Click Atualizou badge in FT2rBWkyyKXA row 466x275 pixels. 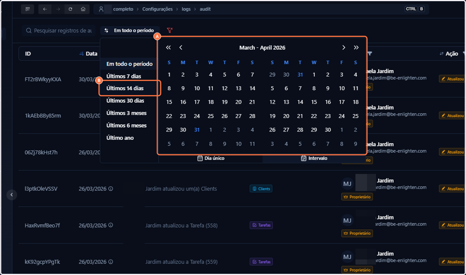click(452, 79)
